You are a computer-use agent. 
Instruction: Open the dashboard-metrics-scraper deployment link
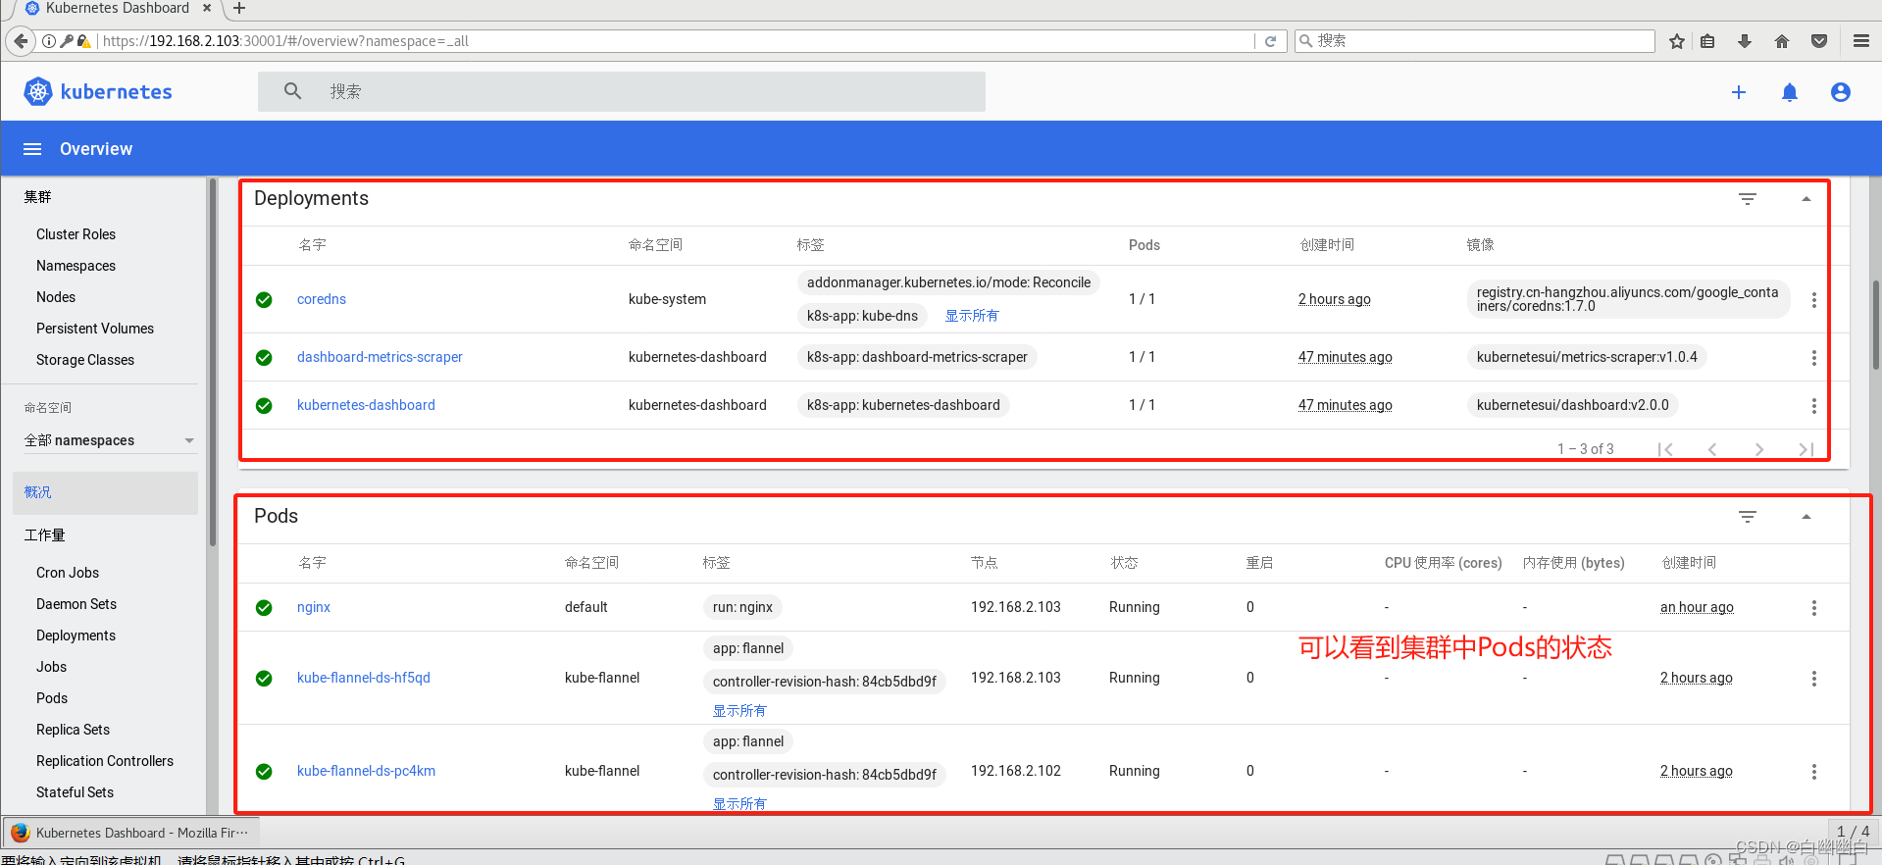tap(380, 357)
